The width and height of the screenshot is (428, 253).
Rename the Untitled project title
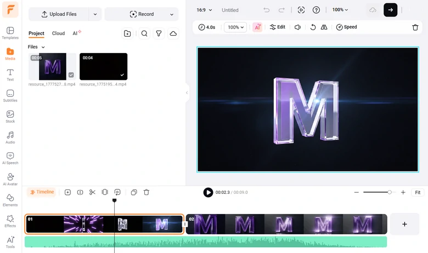pos(230,10)
